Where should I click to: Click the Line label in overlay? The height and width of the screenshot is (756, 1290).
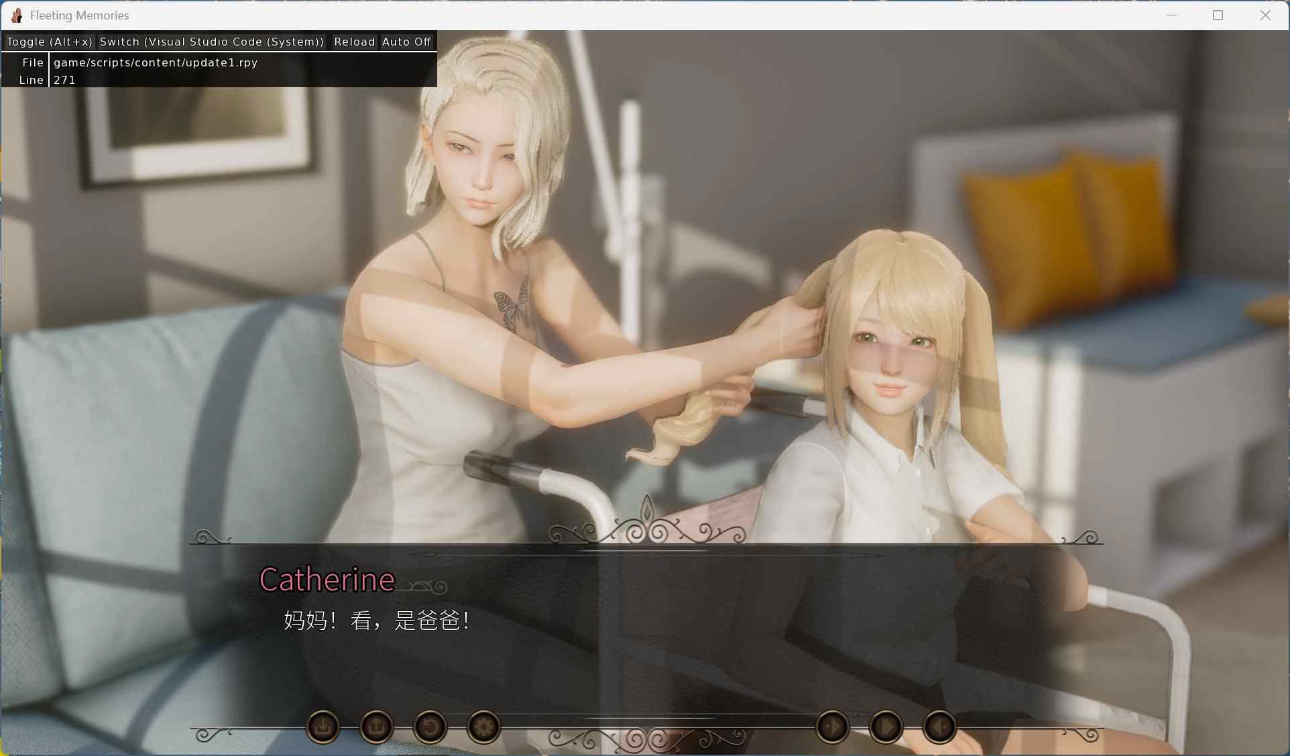[31, 80]
